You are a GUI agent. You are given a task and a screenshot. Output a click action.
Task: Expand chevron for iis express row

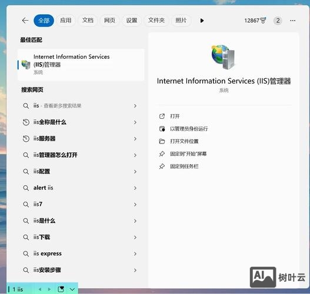[135, 253]
